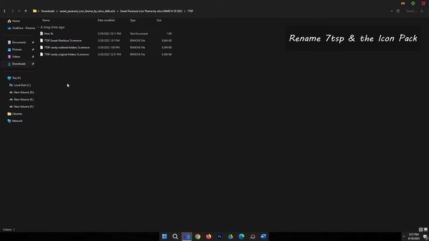The width and height of the screenshot is (429, 241).
Task: Open Local Disk (C:)
Action: [x=22, y=85]
